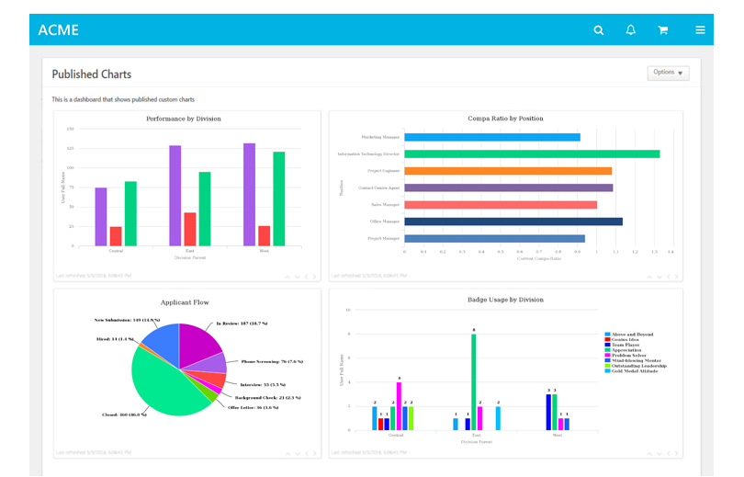The image size is (744, 477).
Task: Click the Performance by Division chart title
Action: [x=184, y=119]
